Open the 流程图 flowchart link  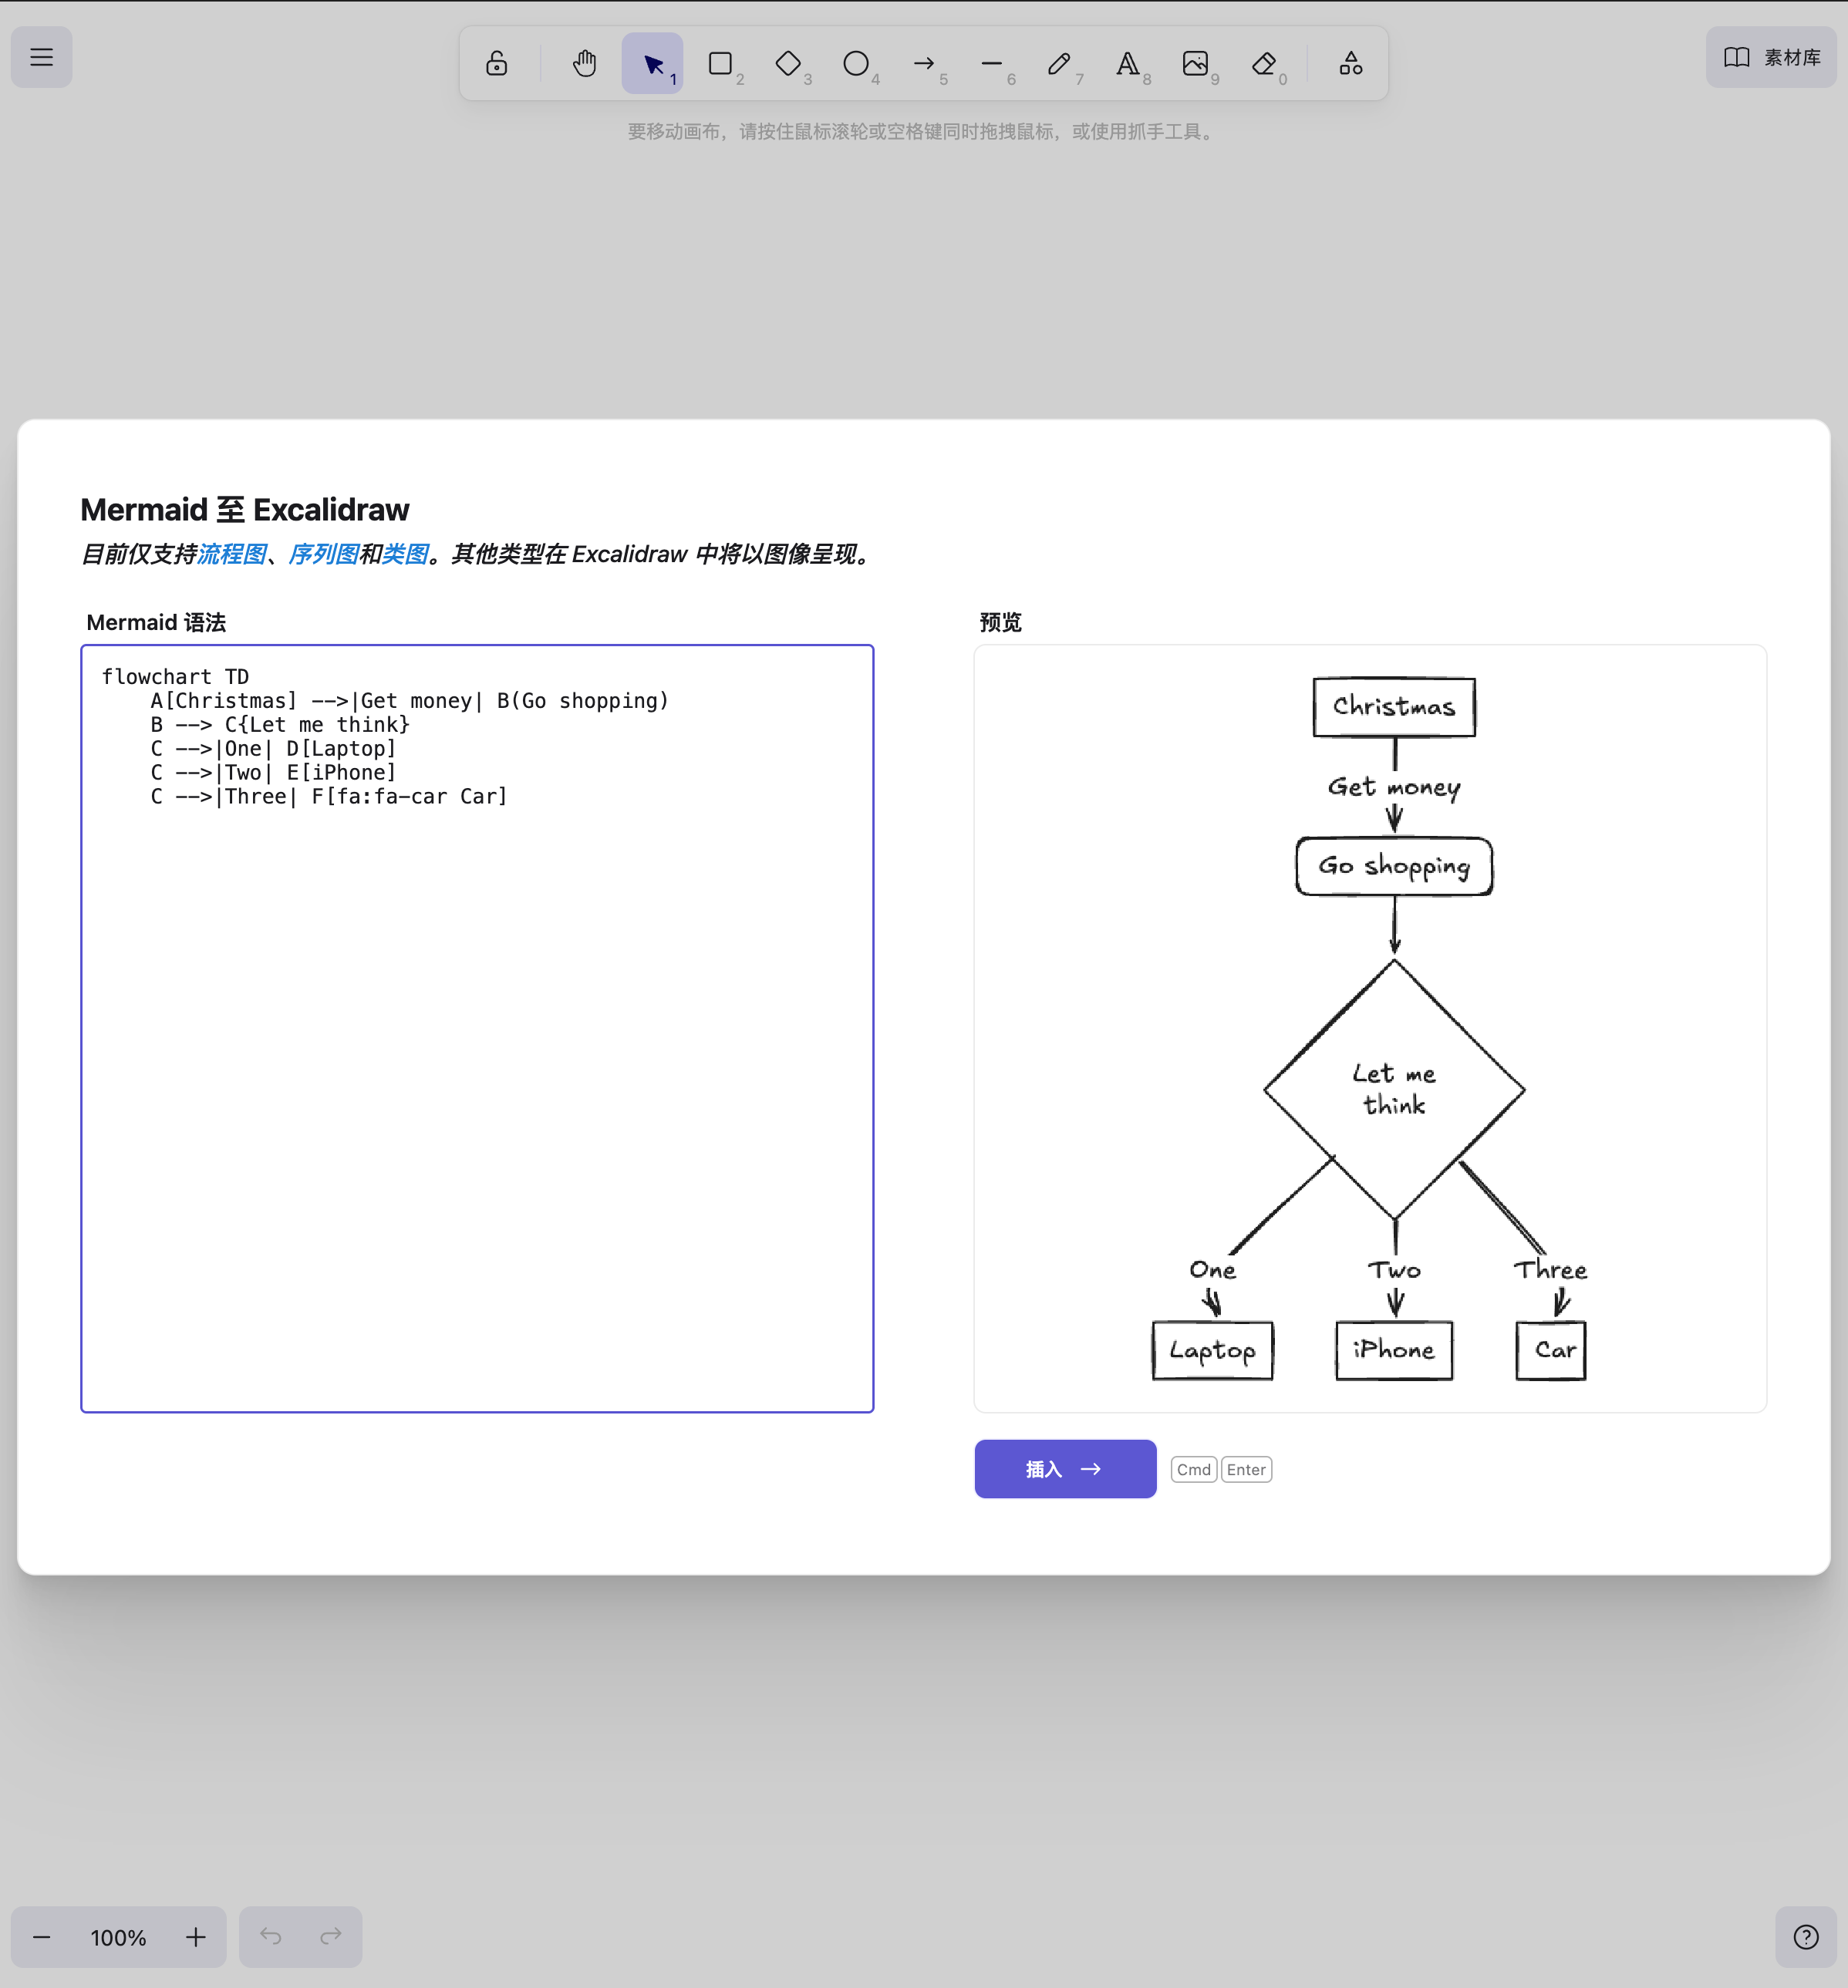232,554
